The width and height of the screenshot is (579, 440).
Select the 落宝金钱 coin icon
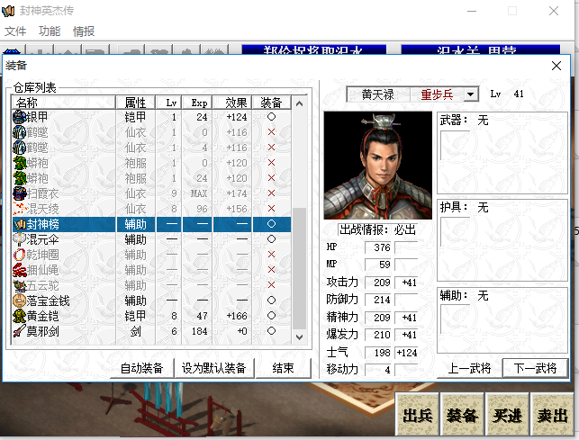coord(20,301)
